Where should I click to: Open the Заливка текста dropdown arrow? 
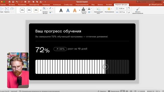point(86,9)
